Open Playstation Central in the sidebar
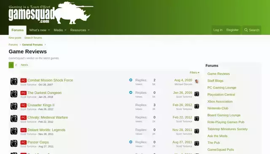270x154 pixels. point(221,95)
